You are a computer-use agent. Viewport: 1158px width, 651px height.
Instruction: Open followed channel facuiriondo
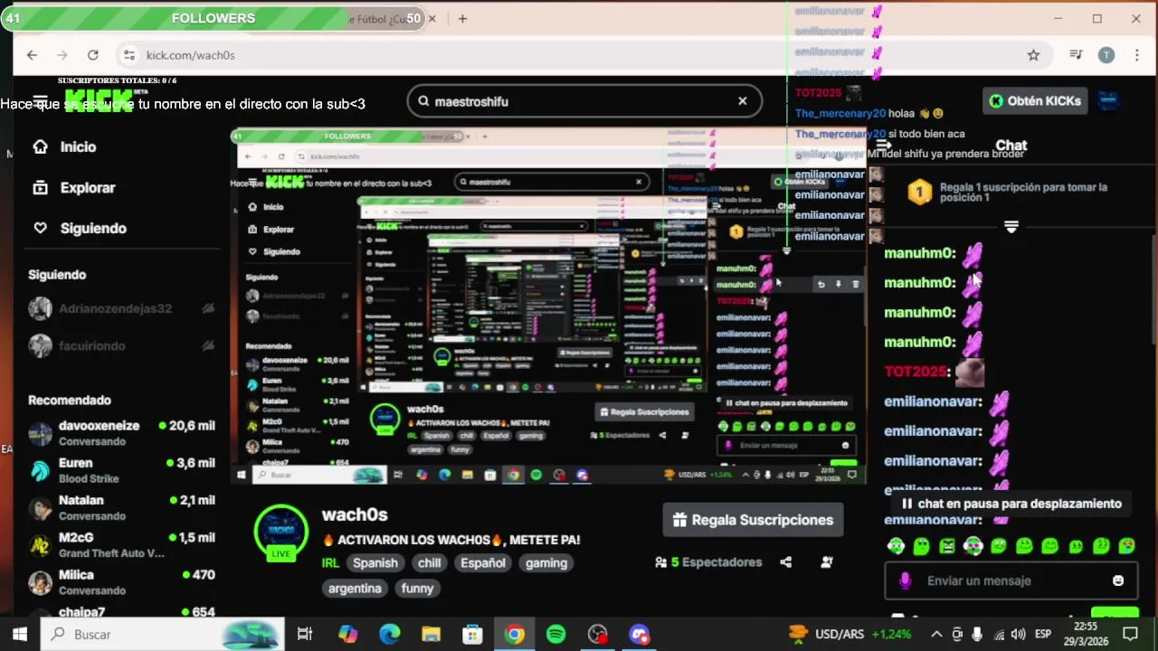tap(121, 345)
